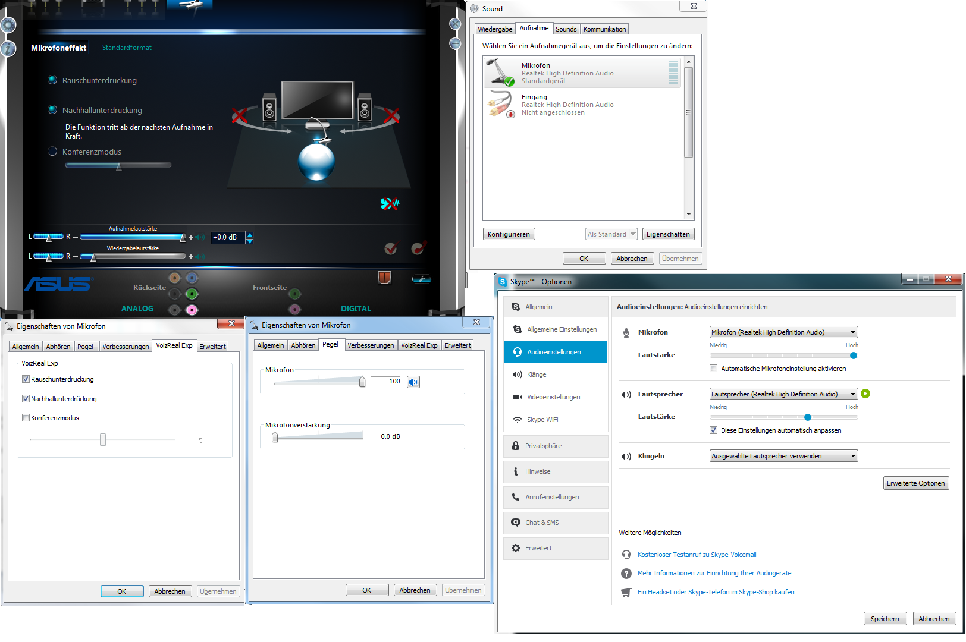Open Verbesserungen tab in Pegel properties window
The image size is (966, 642).
[371, 345]
